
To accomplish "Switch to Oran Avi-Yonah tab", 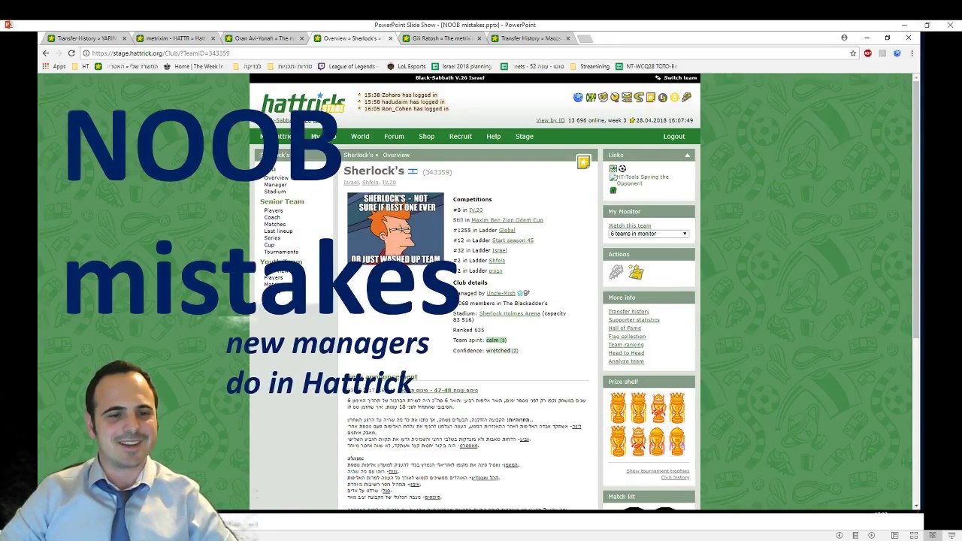I will 263,38.
